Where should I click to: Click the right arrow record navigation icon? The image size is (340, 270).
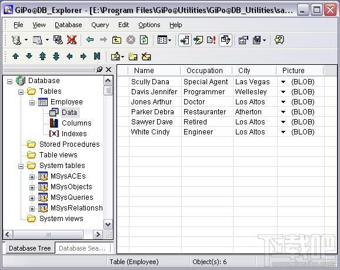pos(84,57)
